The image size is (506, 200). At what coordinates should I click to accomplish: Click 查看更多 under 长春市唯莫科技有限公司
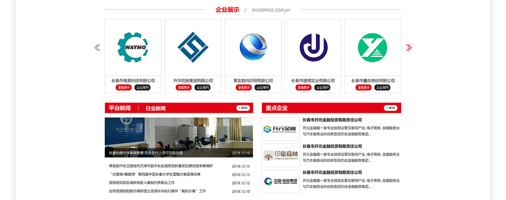click(x=124, y=88)
